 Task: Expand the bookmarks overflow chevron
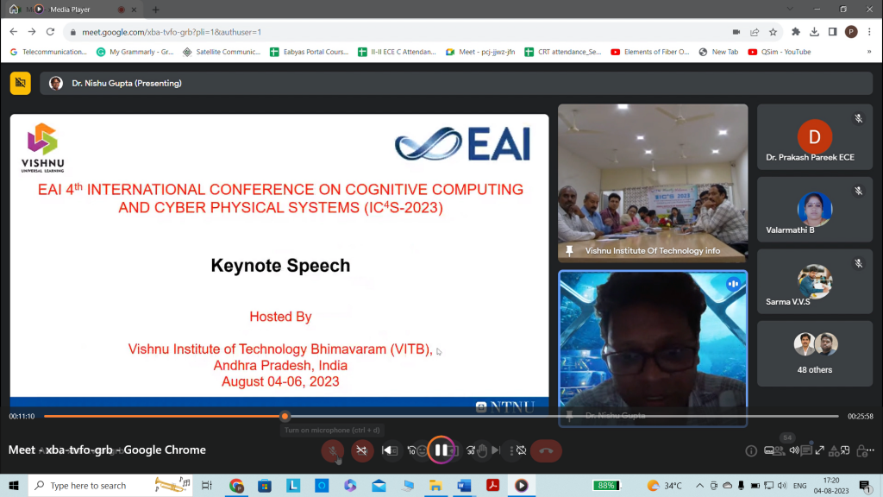(x=869, y=52)
